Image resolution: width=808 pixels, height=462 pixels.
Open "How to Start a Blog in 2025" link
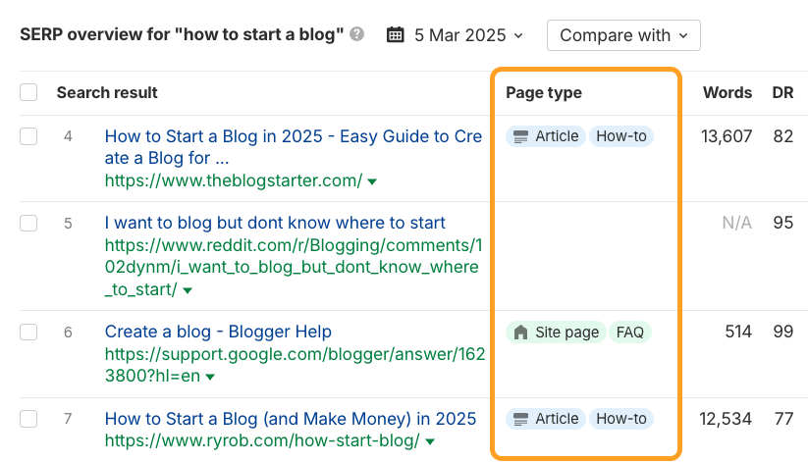294,137
